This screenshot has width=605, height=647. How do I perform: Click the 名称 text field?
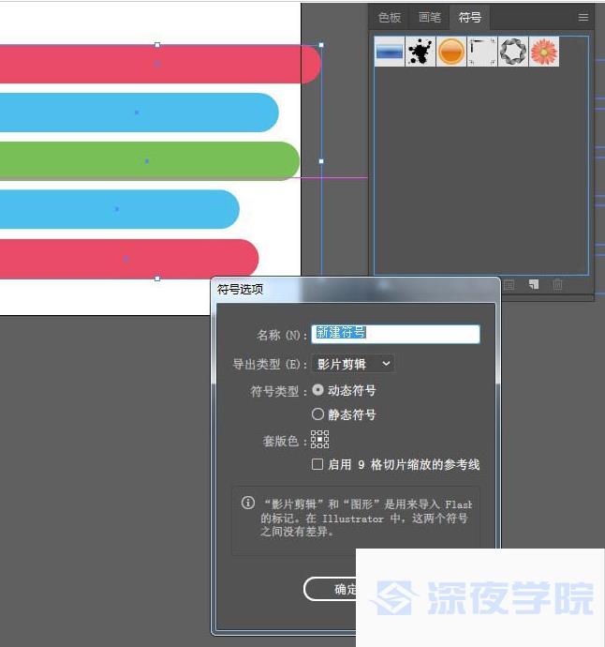coord(395,334)
